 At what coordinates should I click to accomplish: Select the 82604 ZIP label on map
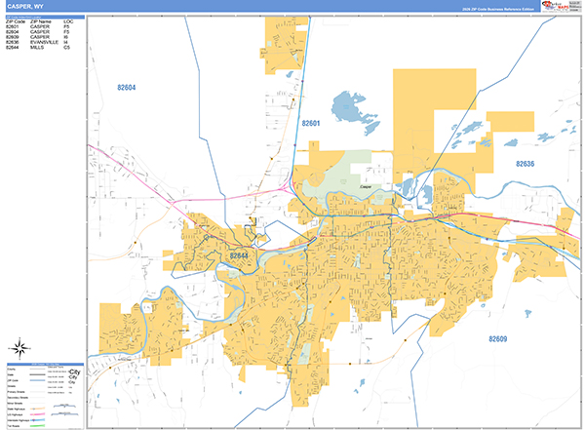pos(127,88)
